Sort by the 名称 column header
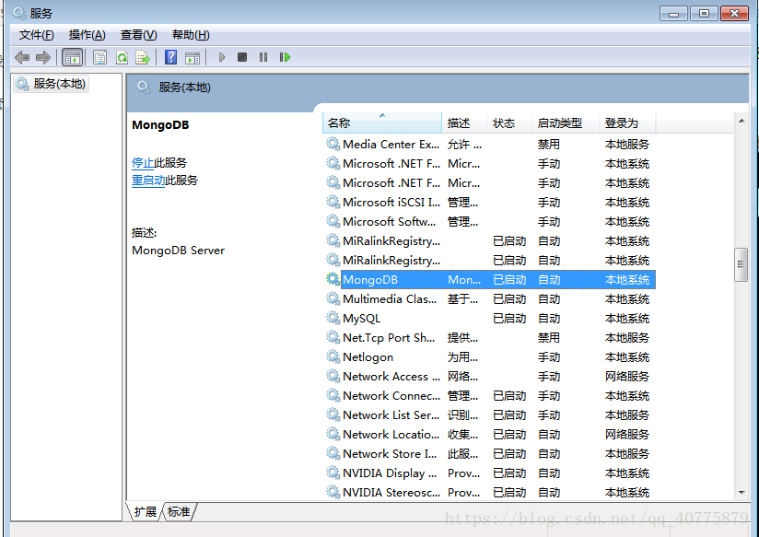 382,123
